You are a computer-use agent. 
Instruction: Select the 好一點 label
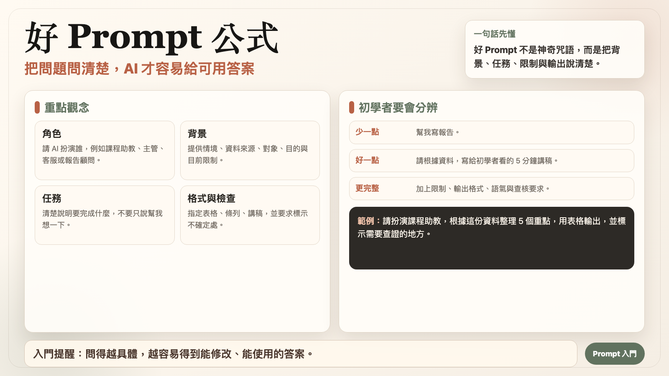[x=367, y=160]
